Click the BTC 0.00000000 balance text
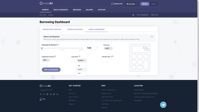 pyautogui.click(x=142, y=15)
